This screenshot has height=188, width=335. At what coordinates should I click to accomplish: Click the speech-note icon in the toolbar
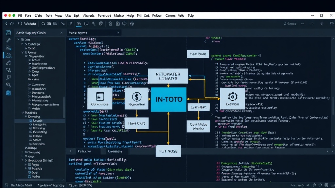[86, 23]
